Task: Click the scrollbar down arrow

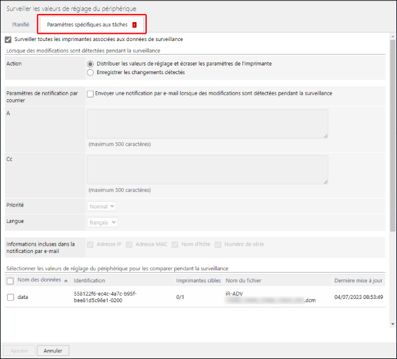Action: (391, 323)
